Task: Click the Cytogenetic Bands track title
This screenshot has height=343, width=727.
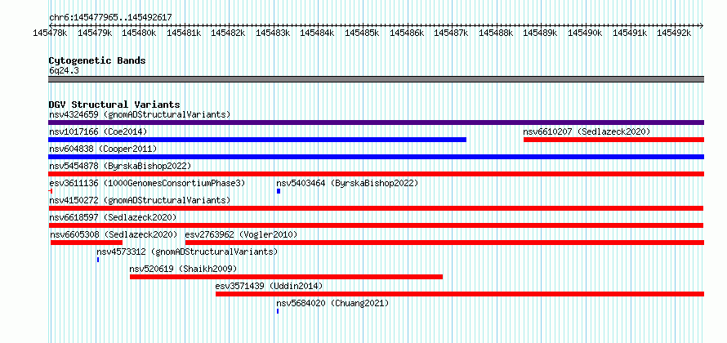Action: click(x=97, y=60)
